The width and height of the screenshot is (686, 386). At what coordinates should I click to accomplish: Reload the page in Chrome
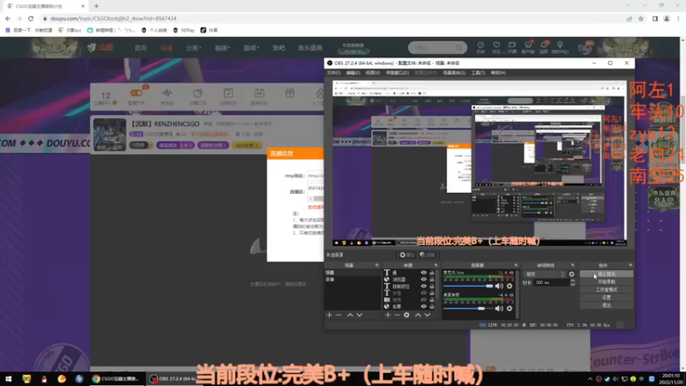pyautogui.click(x=31, y=18)
